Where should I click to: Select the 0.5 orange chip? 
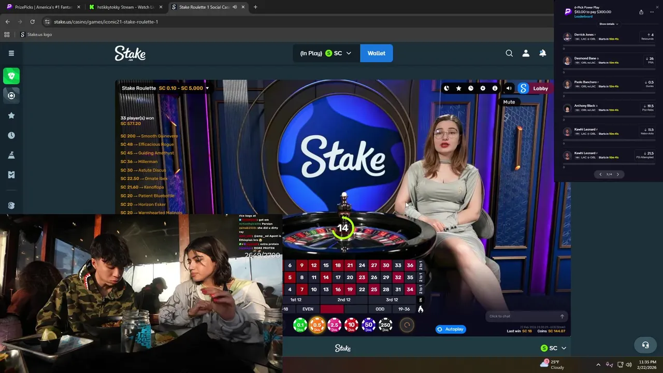(x=317, y=325)
